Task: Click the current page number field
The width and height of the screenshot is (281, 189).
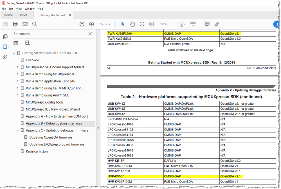Action: point(101,24)
